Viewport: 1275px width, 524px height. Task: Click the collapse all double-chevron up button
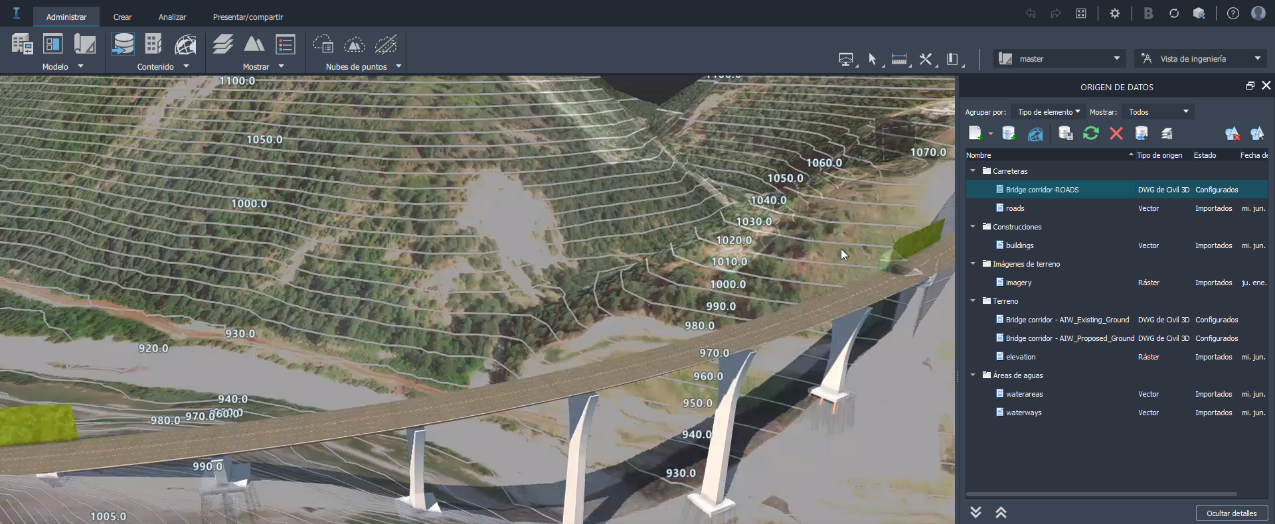click(1001, 512)
